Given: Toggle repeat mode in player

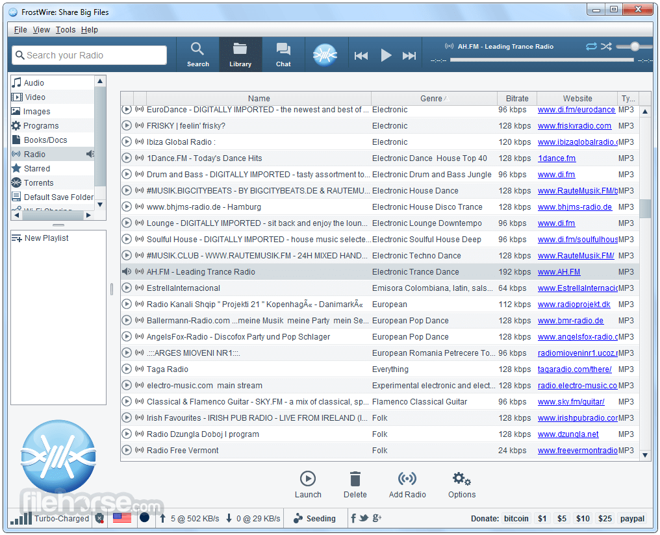Looking at the screenshot, I should click(591, 46).
